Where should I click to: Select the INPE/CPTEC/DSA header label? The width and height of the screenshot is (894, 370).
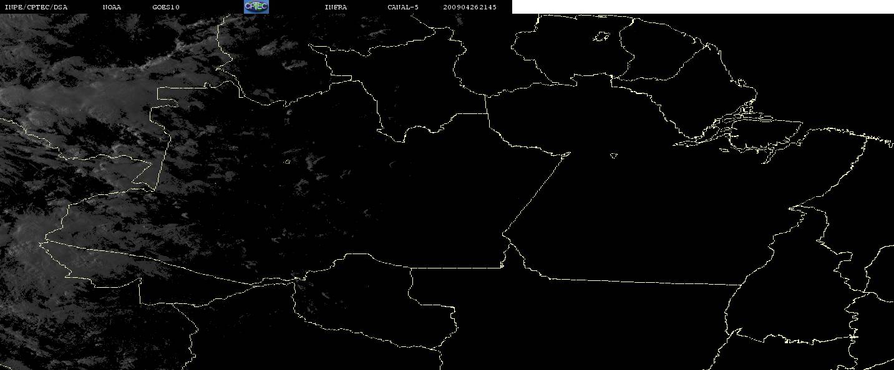pyautogui.click(x=36, y=7)
